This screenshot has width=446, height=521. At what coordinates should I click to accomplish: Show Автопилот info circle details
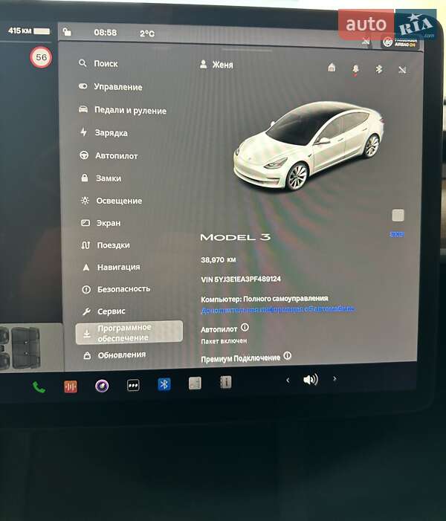coord(245,327)
